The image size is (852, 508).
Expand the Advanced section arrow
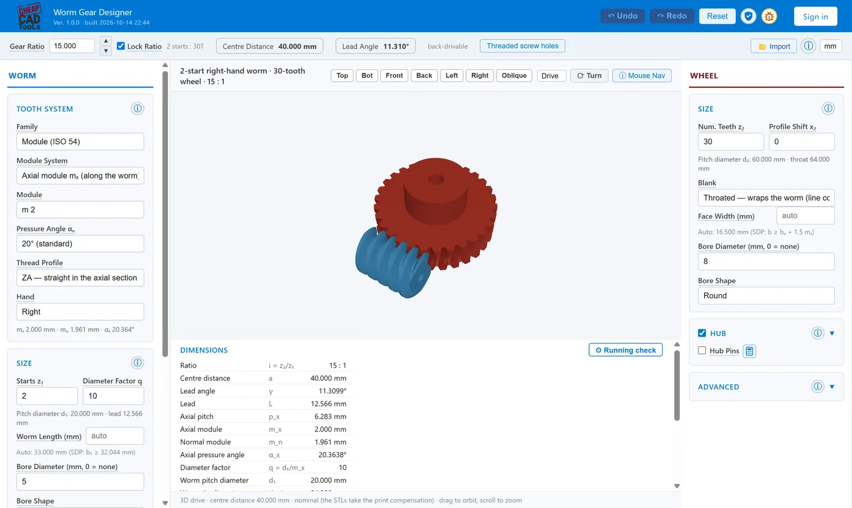(832, 386)
